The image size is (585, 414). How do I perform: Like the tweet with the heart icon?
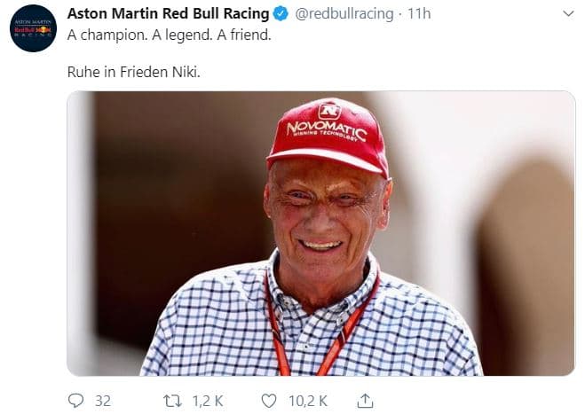pyautogui.click(x=269, y=401)
